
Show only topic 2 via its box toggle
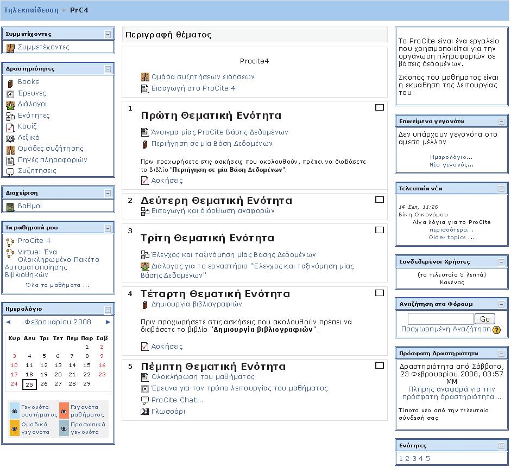pos(380,200)
